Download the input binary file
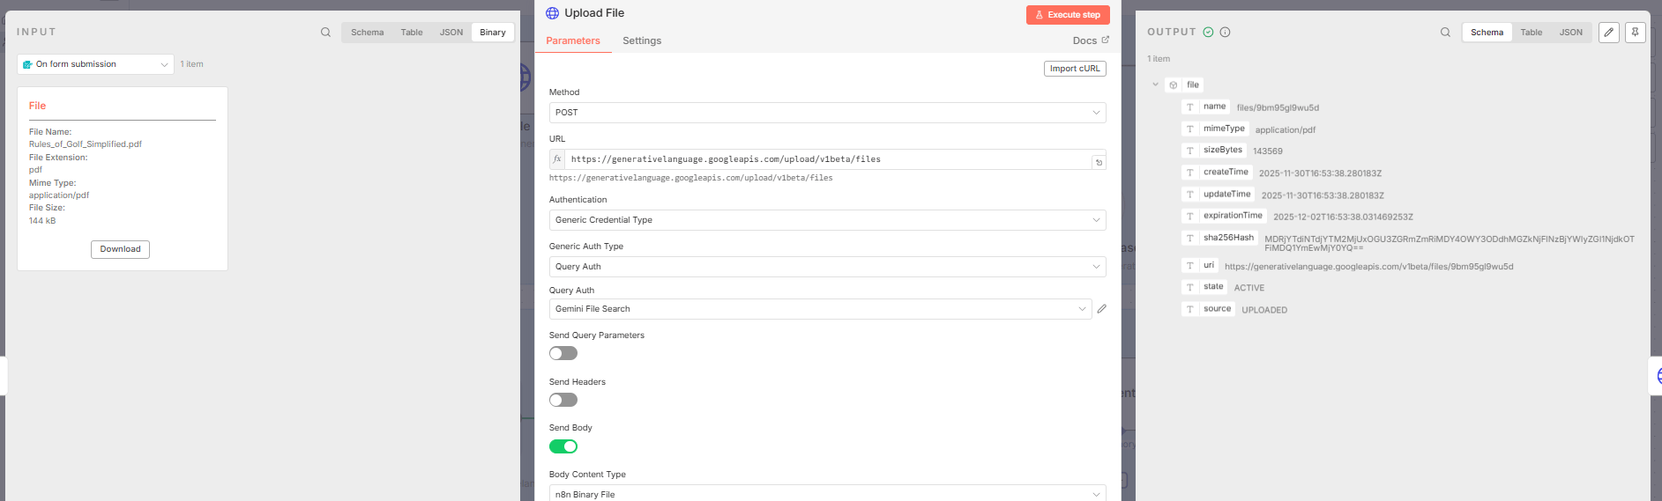The image size is (1662, 501). (120, 249)
